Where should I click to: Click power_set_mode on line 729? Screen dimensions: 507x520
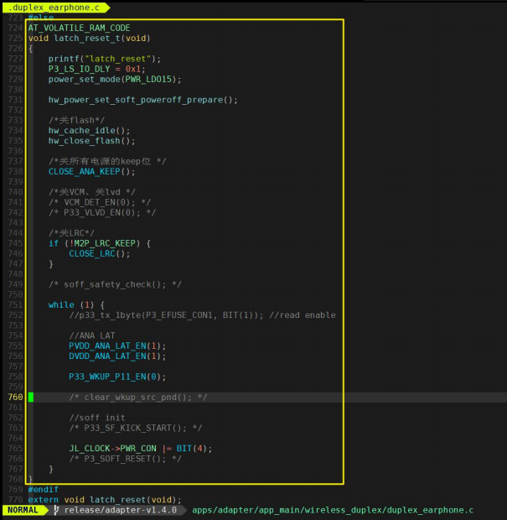[84, 80]
